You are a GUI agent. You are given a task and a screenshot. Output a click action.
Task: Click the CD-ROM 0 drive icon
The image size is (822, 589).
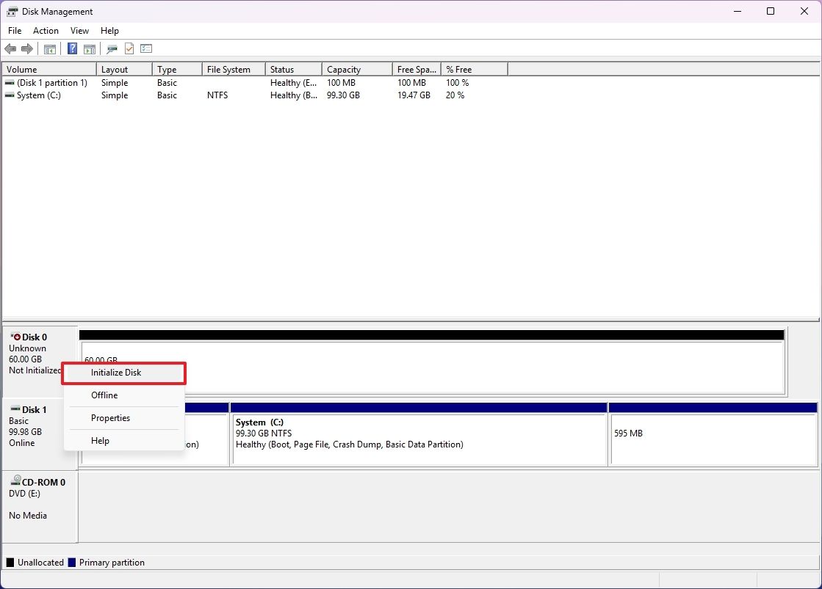[x=15, y=482]
